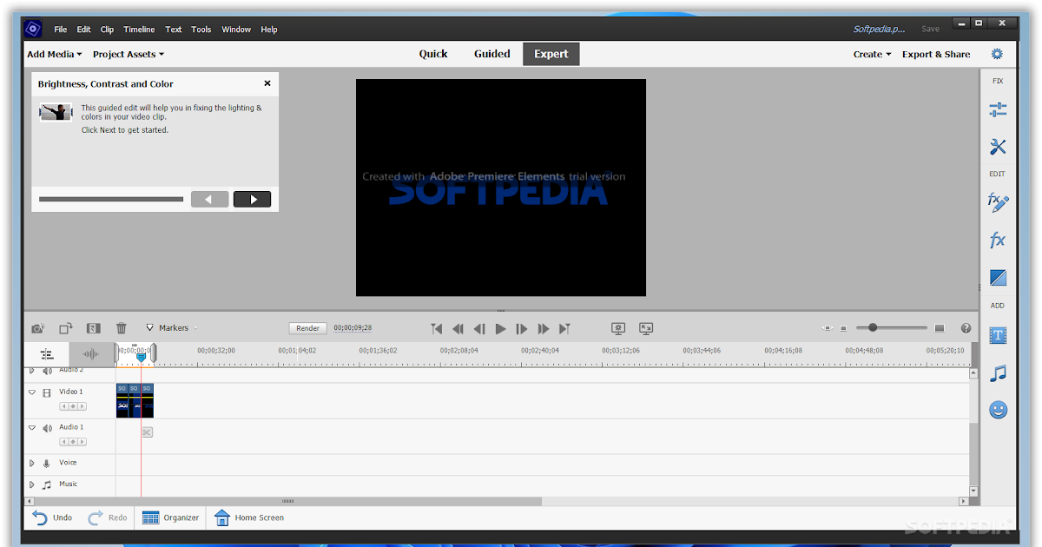Click the timeline zoom slider handle
This screenshot has height=547, width=1042.
(873, 327)
